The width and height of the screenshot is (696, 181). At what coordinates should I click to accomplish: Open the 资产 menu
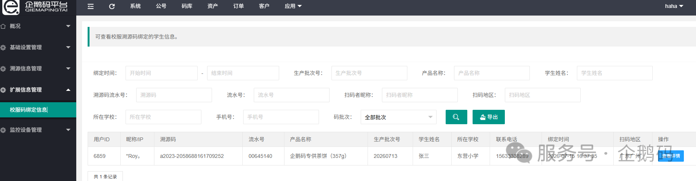click(213, 6)
